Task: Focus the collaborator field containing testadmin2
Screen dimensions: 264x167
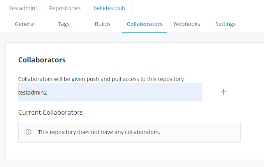Action: click(x=110, y=92)
